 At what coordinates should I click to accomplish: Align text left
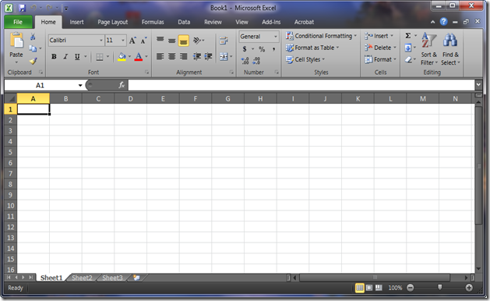(160, 56)
